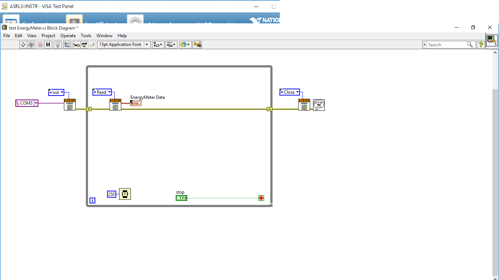Select the E.METER MAIN subVI wired to Init
Image resolution: width=499 pixels, height=280 pixels.
(x=70, y=105)
